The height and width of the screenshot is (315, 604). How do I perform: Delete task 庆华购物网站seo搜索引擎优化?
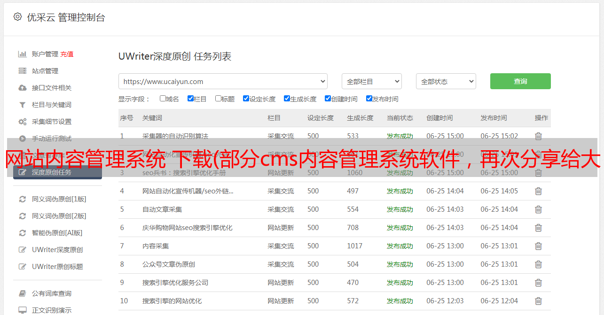pyautogui.click(x=538, y=228)
